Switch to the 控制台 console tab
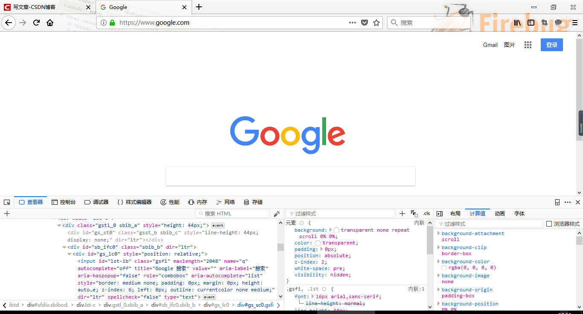 (x=64, y=202)
